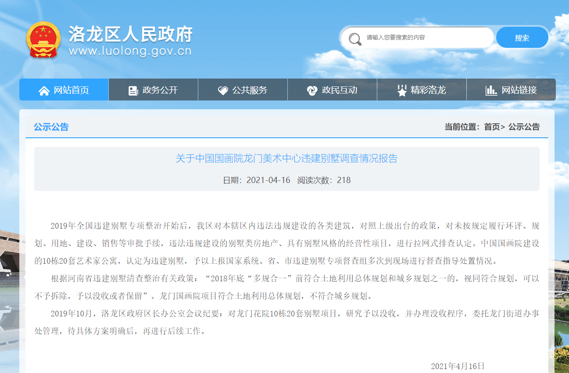Viewport: 569px width, 373px height.
Task: Click the www.luolong.gov.cn address text
Action: pyautogui.click(x=130, y=51)
